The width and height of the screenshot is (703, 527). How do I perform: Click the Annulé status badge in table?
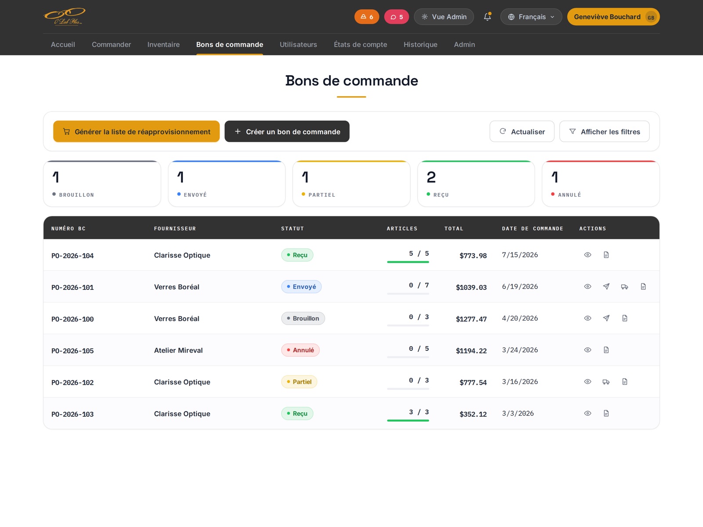coord(301,350)
